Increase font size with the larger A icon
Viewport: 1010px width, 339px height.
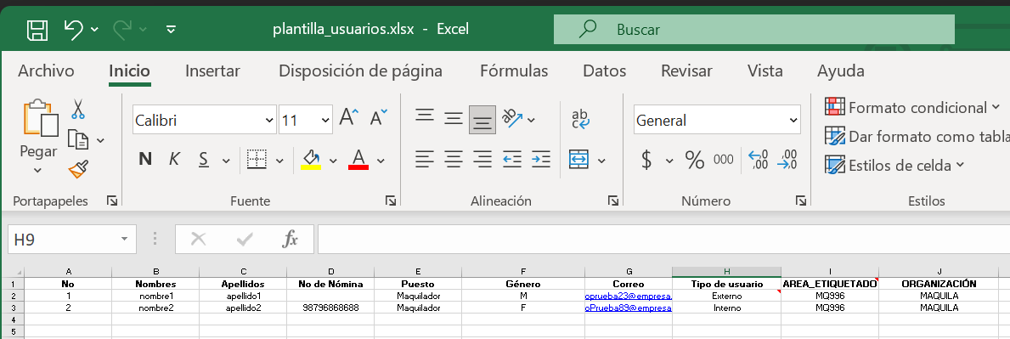click(349, 118)
